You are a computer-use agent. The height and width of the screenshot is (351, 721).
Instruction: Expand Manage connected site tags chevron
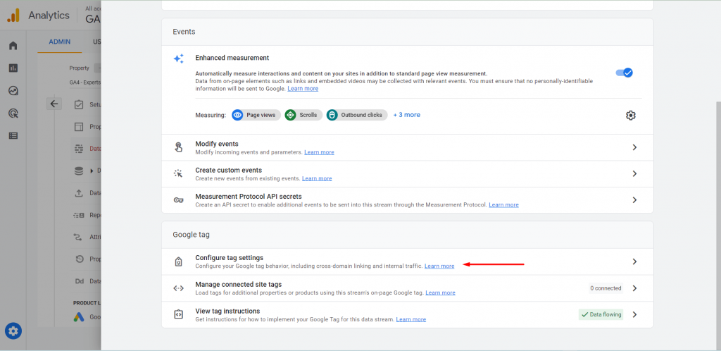click(x=634, y=288)
